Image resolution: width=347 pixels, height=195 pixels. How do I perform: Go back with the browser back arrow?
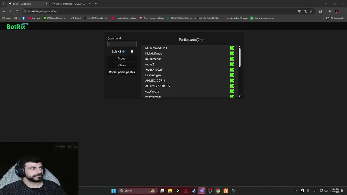pos(4,11)
